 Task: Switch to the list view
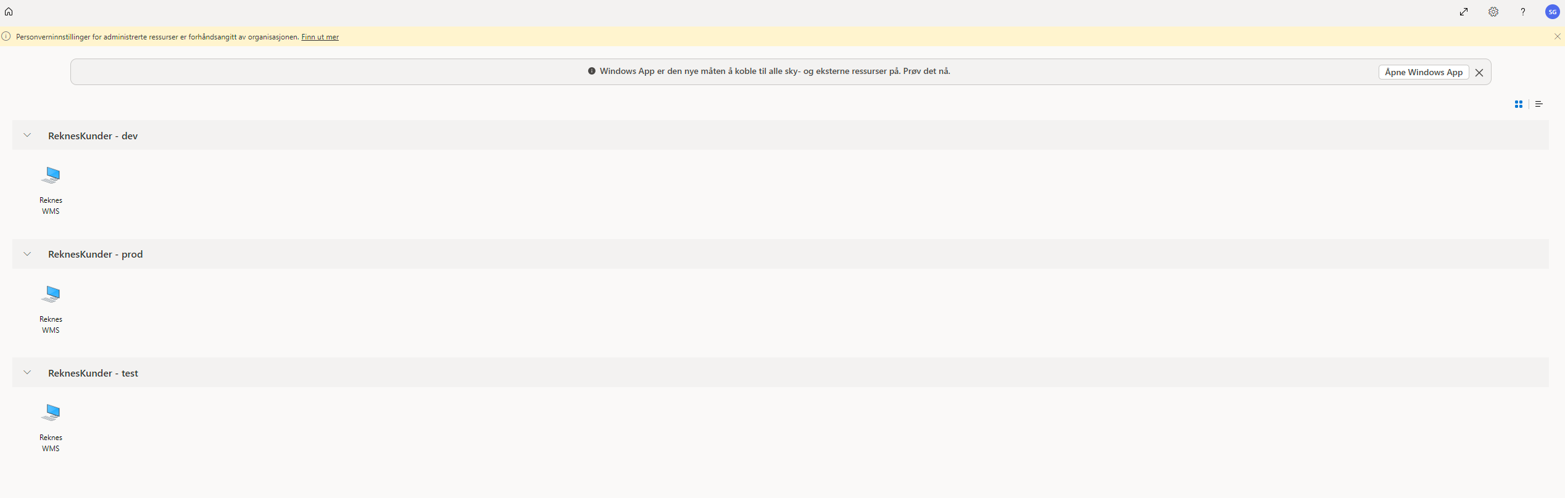1539,104
